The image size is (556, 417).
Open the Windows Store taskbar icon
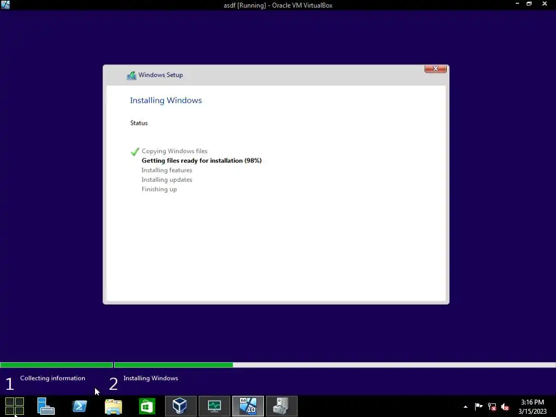coord(147,406)
